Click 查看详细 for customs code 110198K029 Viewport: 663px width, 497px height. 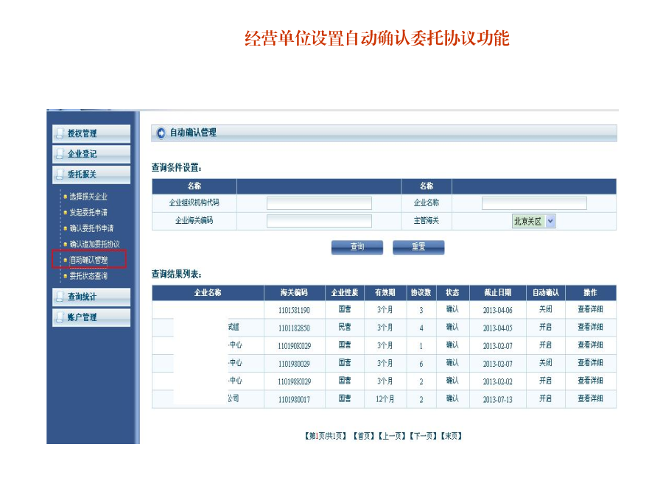point(590,381)
